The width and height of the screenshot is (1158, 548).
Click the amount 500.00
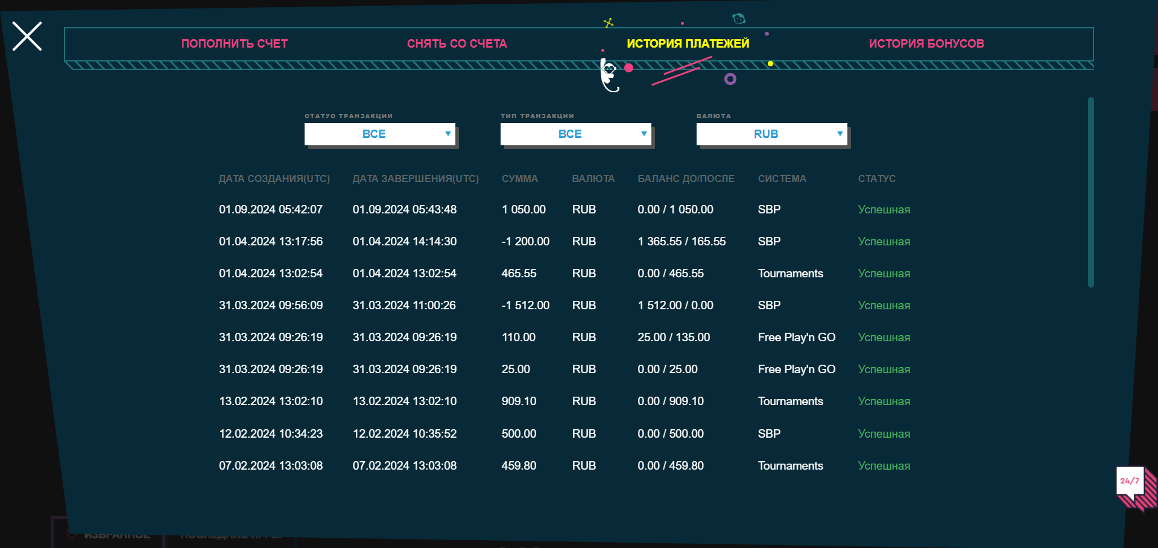[x=519, y=433]
